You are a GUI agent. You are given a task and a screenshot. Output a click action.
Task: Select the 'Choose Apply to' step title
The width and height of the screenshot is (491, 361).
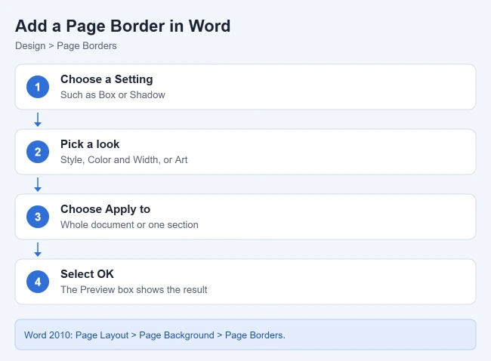point(105,209)
